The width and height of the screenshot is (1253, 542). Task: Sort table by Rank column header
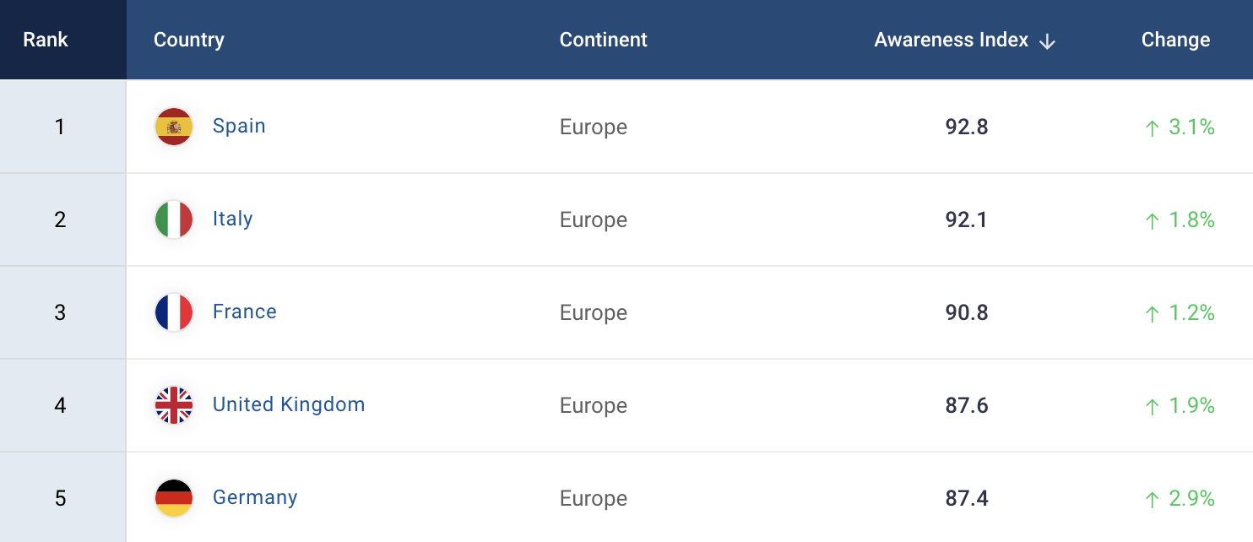pos(46,40)
